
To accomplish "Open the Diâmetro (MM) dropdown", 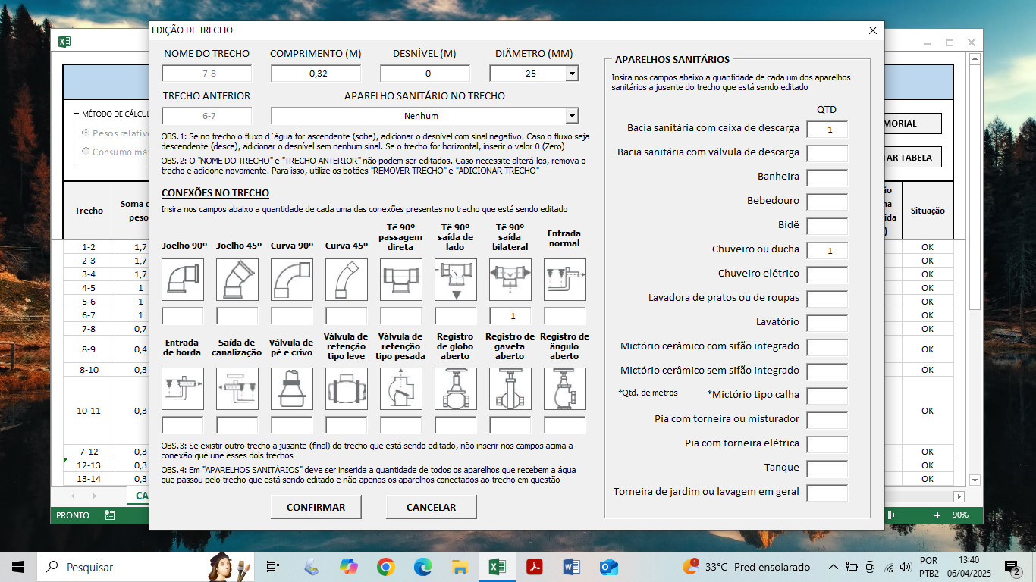I will (x=572, y=74).
